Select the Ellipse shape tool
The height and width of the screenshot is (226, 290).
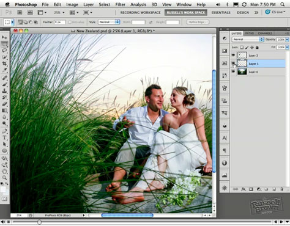tap(4, 151)
